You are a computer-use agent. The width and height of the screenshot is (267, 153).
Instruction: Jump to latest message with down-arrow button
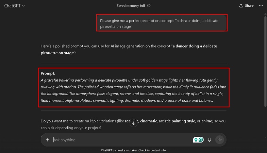pos(133,123)
